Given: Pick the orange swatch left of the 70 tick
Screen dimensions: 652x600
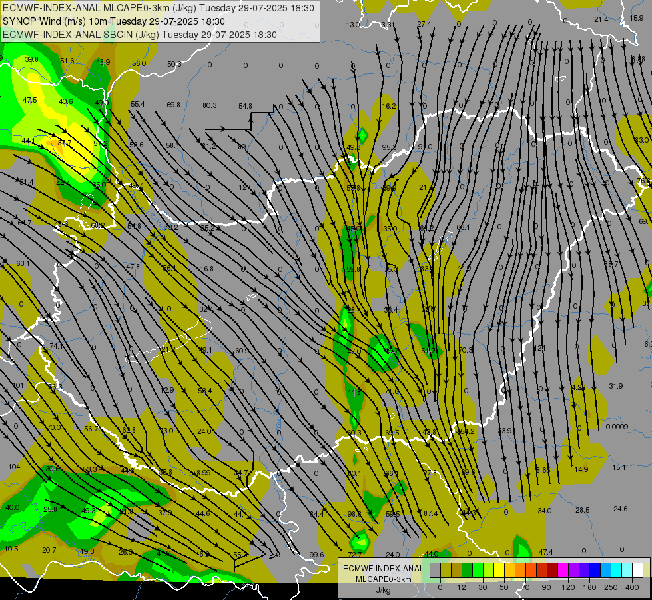Looking at the screenshot, I should pyautogui.click(x=521, y=570).
